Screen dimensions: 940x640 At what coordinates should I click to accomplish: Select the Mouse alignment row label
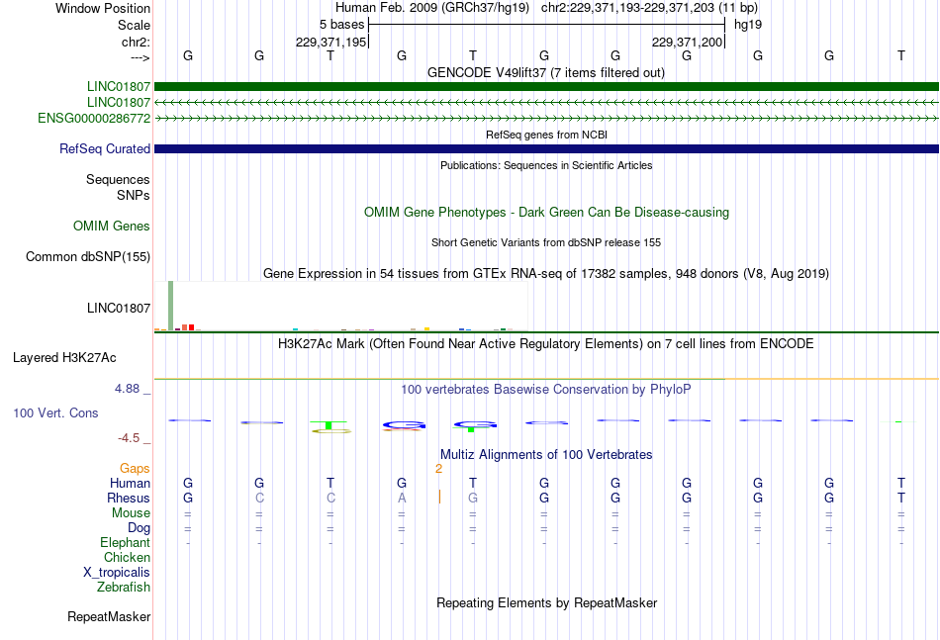131,513
